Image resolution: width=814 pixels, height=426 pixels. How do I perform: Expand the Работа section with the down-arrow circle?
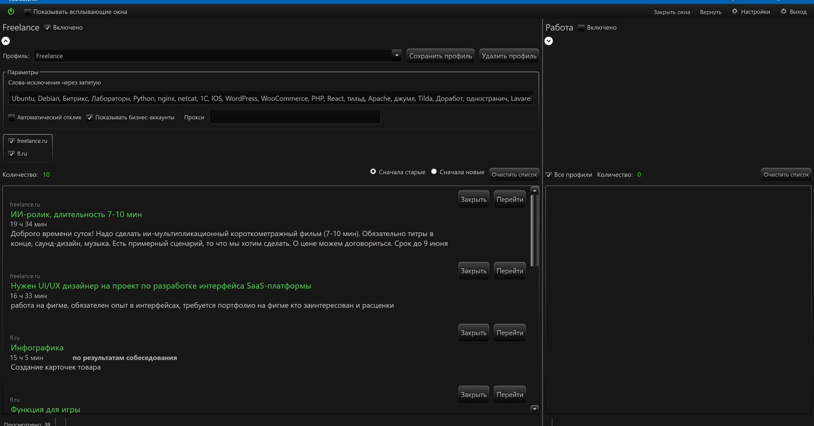click(549, 41)
